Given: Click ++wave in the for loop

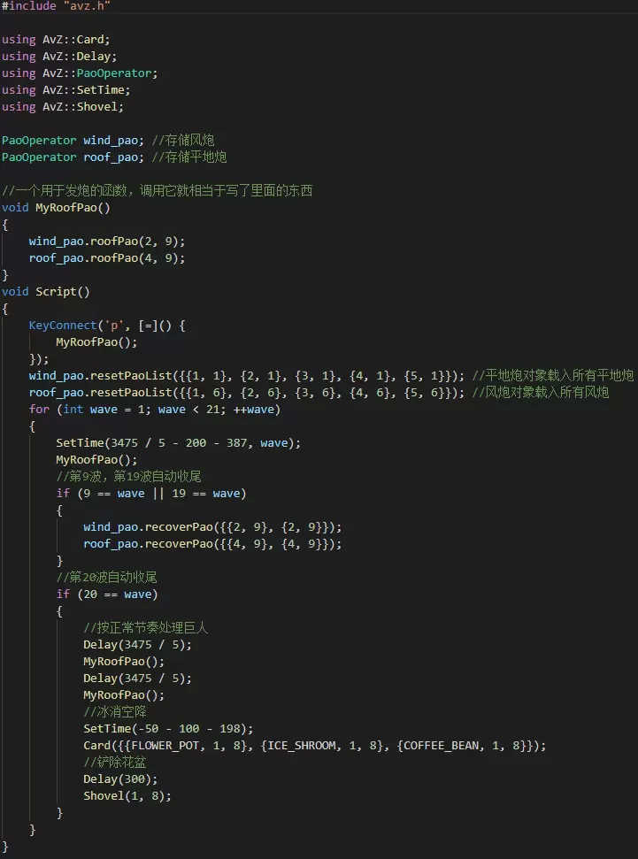Looking at the screenshot, I should click(253, 410).
